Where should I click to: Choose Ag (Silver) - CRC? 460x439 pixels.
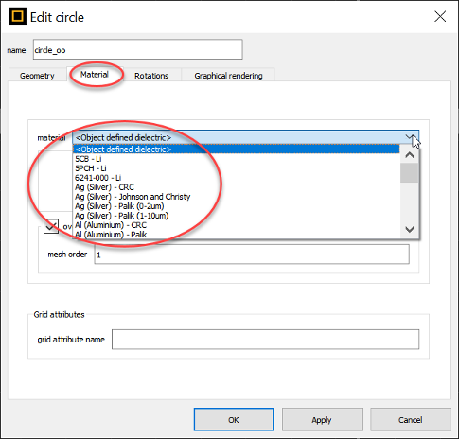click(x=237, y=187)
